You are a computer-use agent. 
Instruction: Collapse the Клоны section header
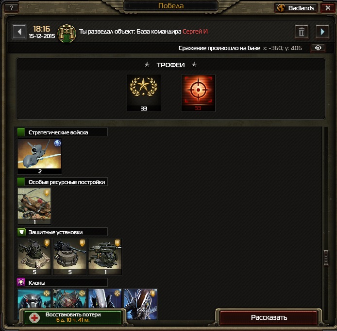(62, 282)
